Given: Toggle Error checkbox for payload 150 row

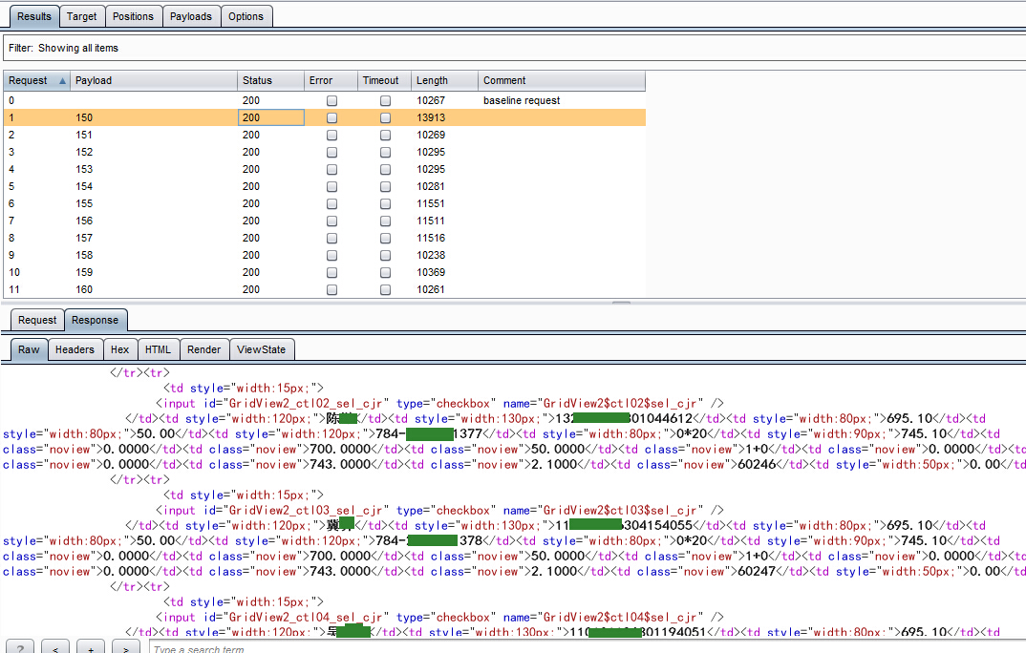Looking at the screenshot, I should coord(331,117).
